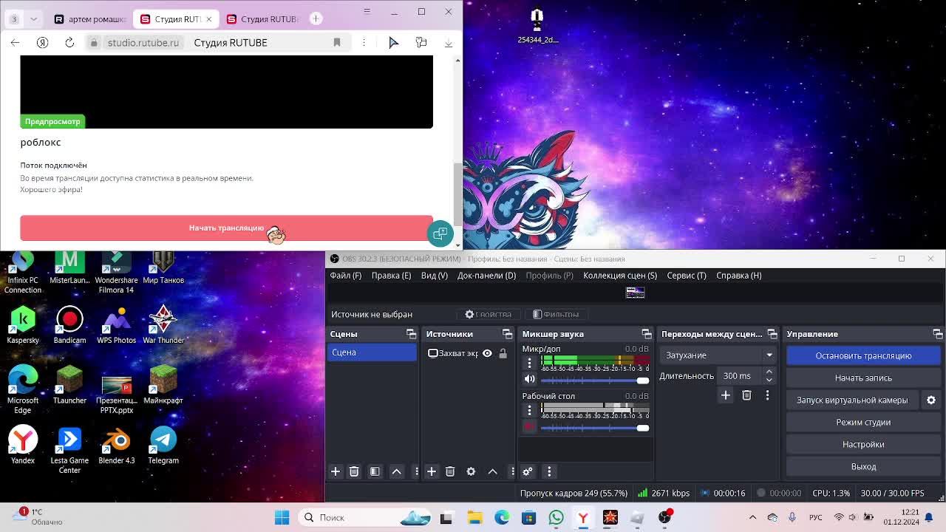
Task: Click Остановить трансляцию button in OBS
Action: 863,355
